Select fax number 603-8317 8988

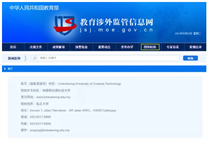coord(40,123)
